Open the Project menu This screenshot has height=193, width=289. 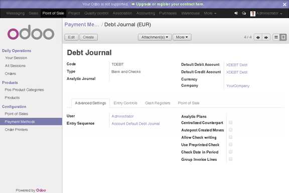pyautogui.click(x=74, y=13)
